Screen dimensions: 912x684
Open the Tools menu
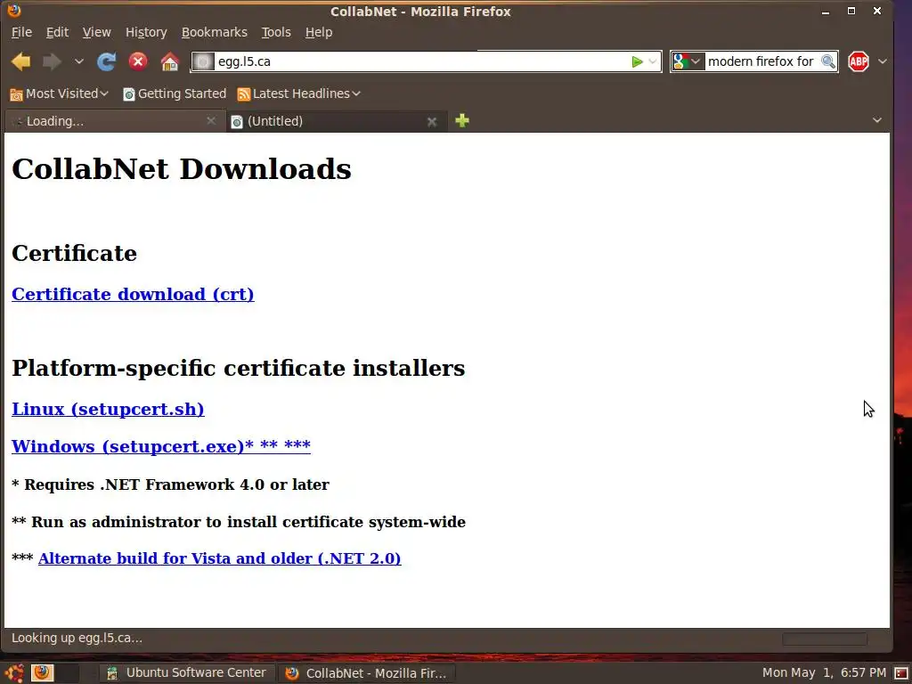pyautogui.click(x=276, y=32)
